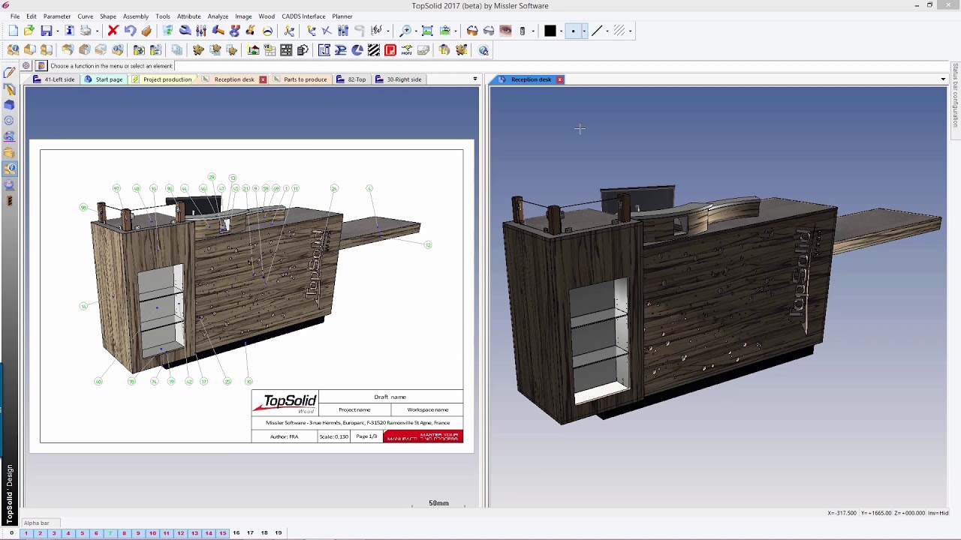Open a file with the folder icon
The image size is (961, 540).
point(29,31)
